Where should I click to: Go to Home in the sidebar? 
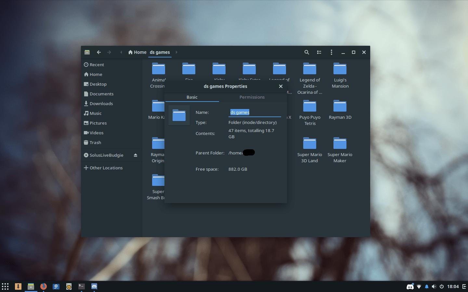pyautogui.click(x=111, y=74)
